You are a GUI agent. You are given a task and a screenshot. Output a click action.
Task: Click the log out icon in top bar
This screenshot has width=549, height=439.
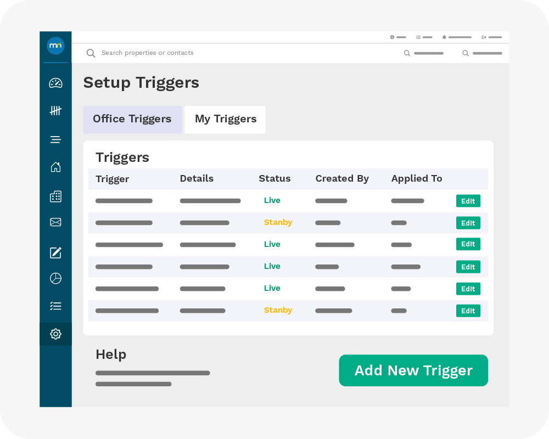pos(484,37)
